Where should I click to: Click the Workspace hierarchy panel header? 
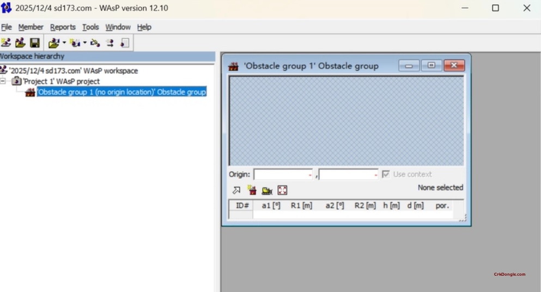coord(107,56)
